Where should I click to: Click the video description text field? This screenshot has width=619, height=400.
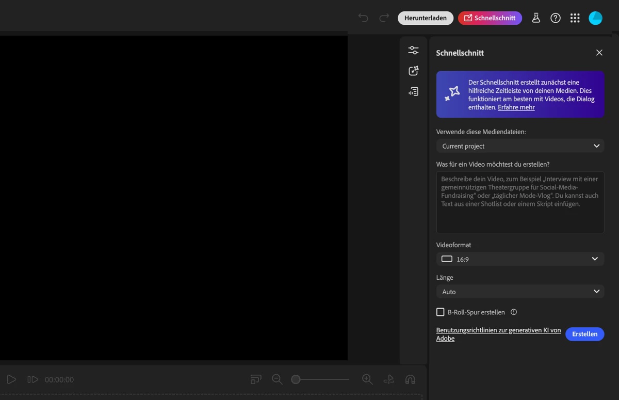pyautogui.click(x=520, y=201)
